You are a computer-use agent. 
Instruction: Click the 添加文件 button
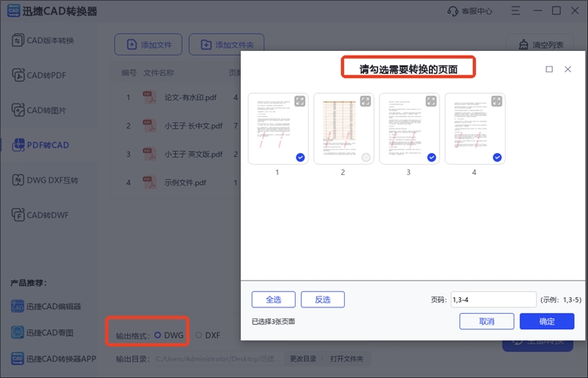pos(148,45)
